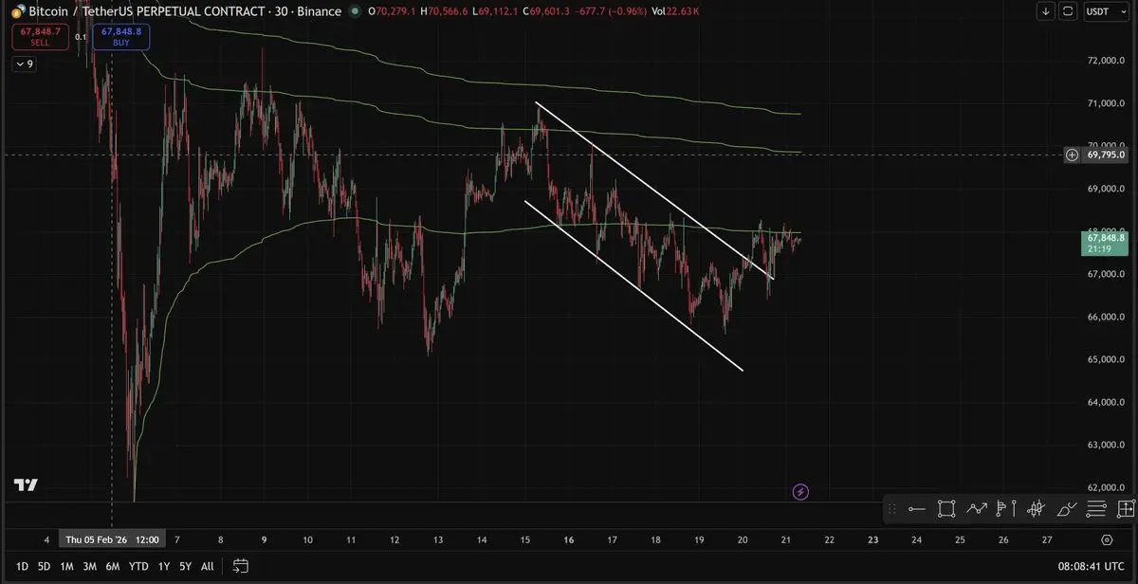Screen dimensions: 1138x584
Task: Open the object tree lines icon
Action: [1096, 509]
